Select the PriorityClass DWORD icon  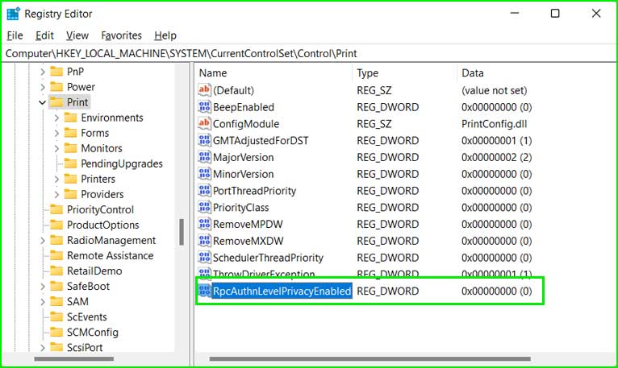[204, 207]
